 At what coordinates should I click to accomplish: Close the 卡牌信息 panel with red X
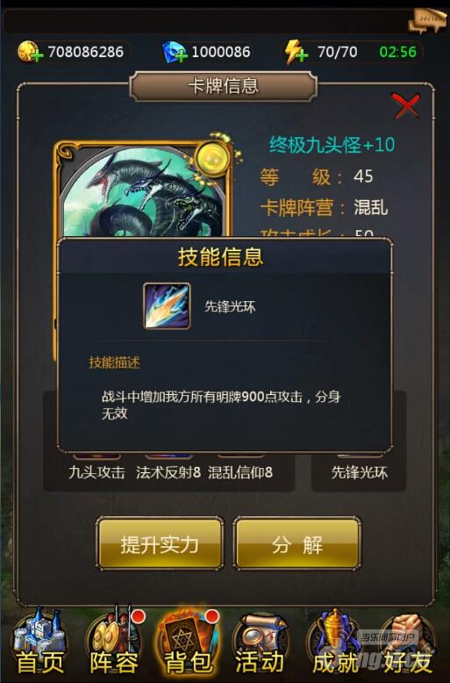tap(406, 106)
